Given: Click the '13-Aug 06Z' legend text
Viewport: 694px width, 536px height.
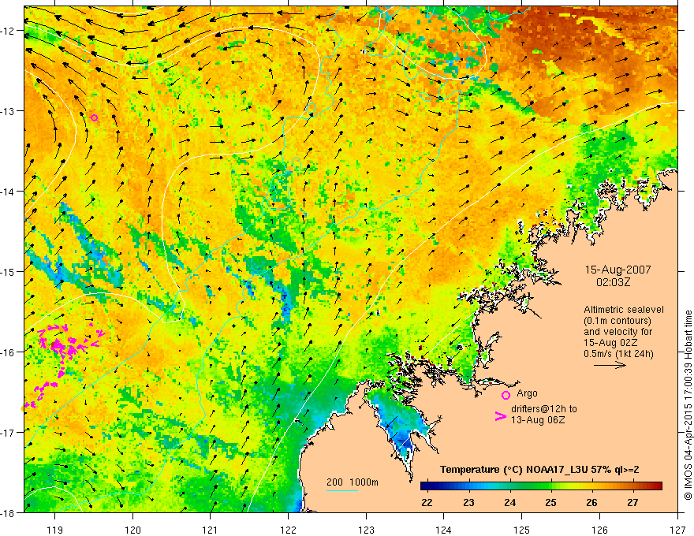Looking at the screenshot, I should coord(538,419).
